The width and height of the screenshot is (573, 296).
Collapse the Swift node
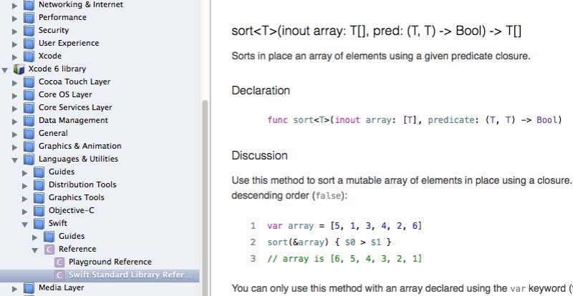pos(25,224)
